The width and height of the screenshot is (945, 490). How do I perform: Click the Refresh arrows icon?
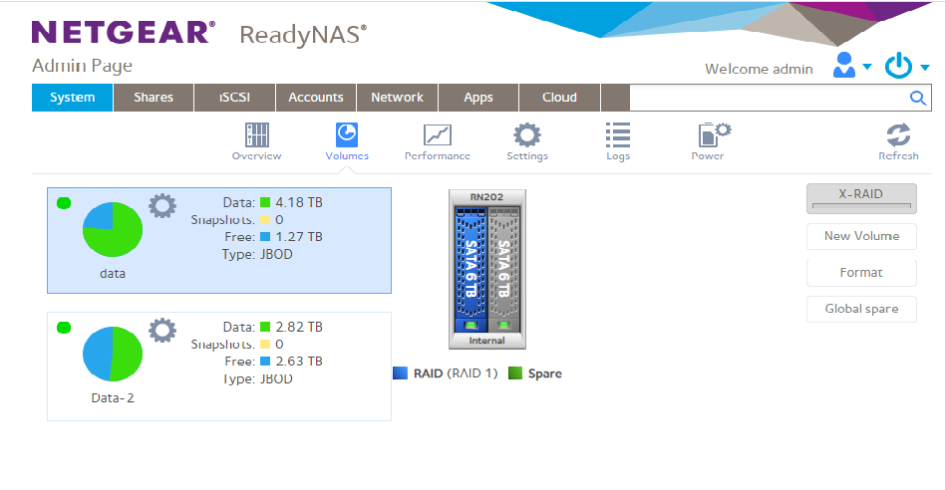(x=898, y=135)
